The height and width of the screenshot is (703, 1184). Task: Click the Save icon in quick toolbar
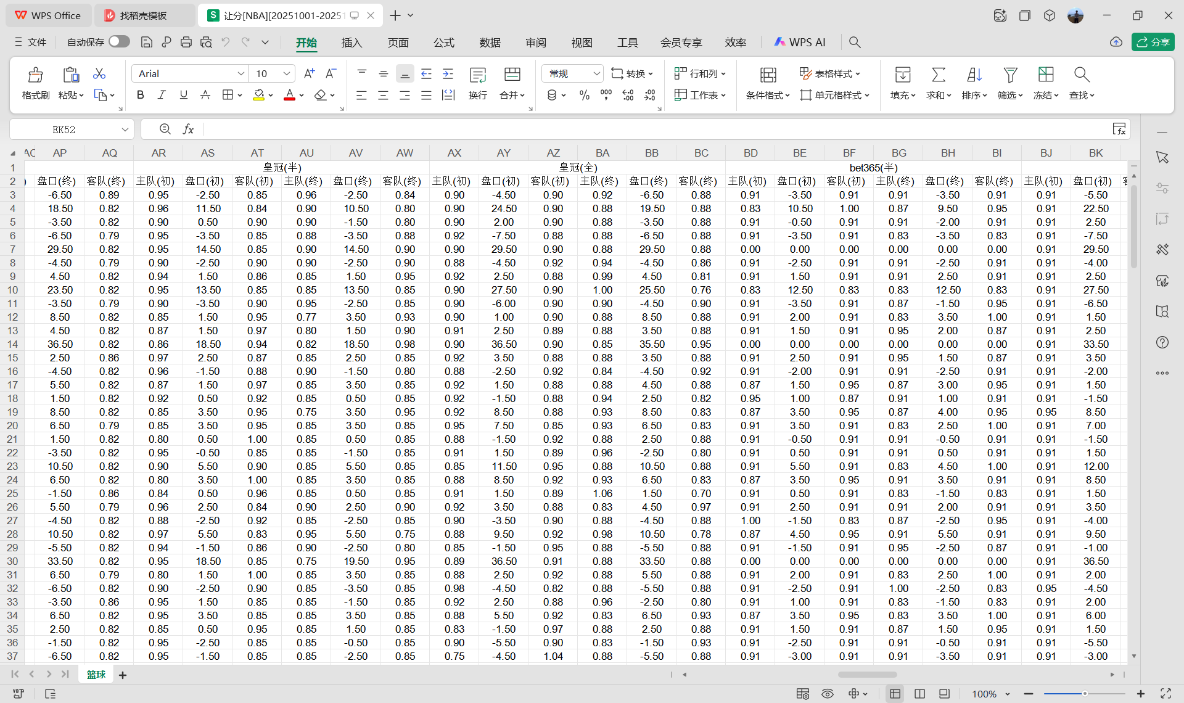[147, 42]
